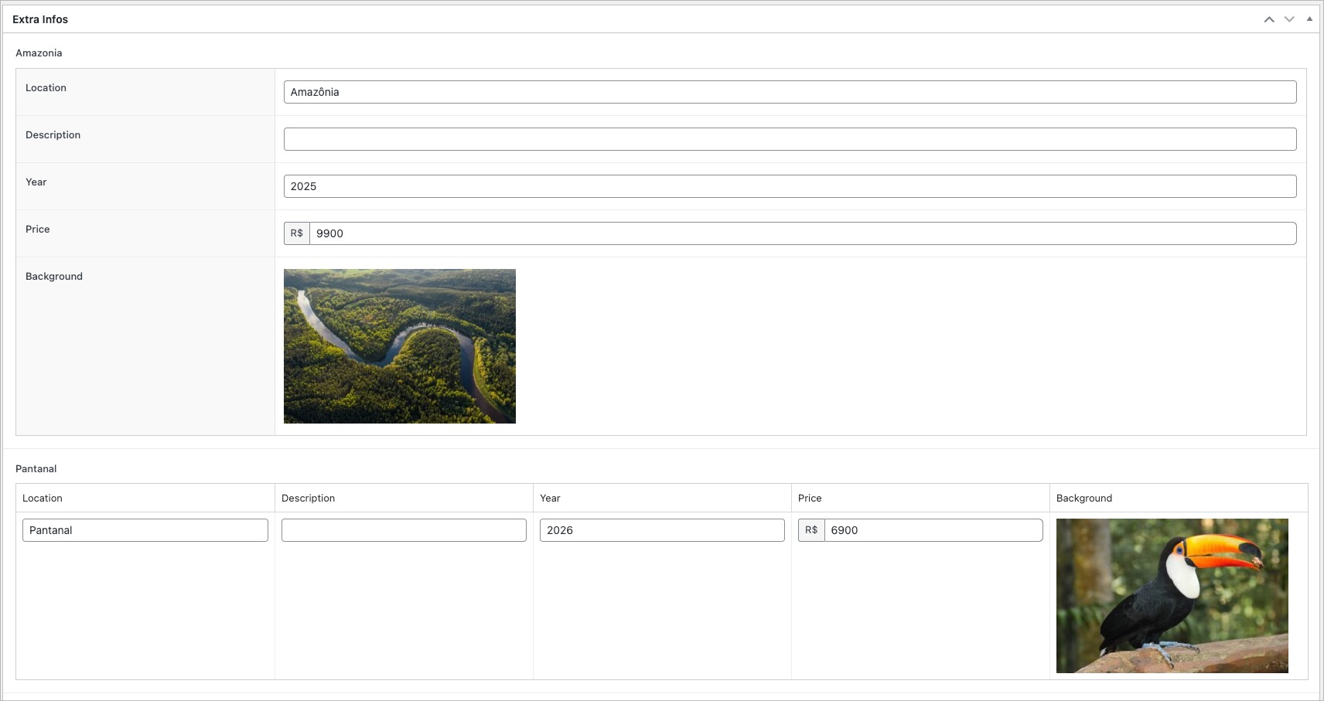Select the Amazon river background image

click(x=399, y=346)
